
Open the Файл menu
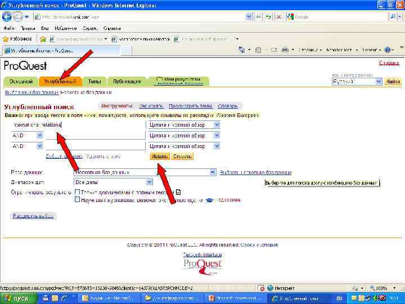click(9, 28)
